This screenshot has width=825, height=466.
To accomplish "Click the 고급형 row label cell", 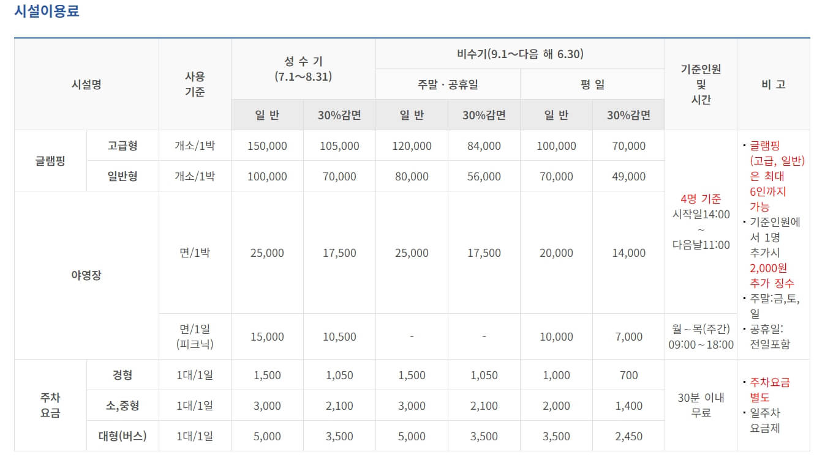I will [x=122, y=146].
